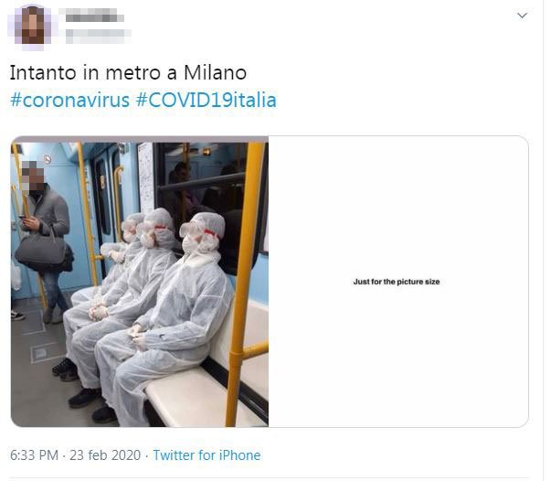Click the 23 feb 2020 date
The height and width of the screenshot is (481, 551).
pos(105,455)
